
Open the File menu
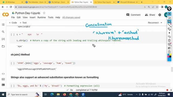pos(13,17)
